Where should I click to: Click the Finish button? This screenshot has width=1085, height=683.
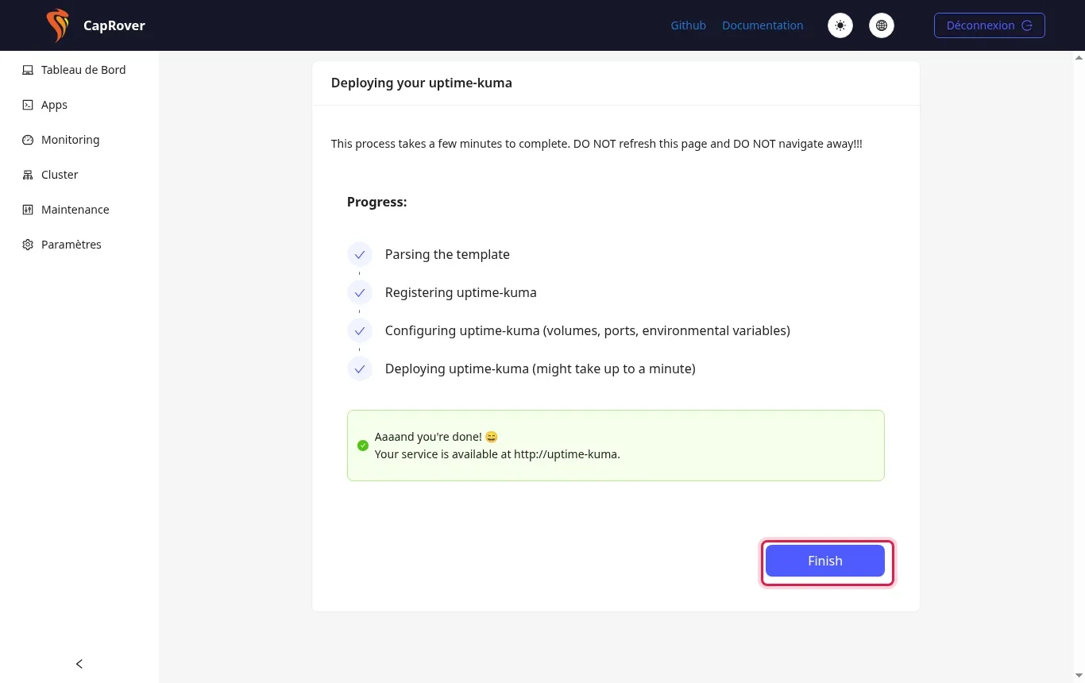pyautogui.click(x=825, y=561)
